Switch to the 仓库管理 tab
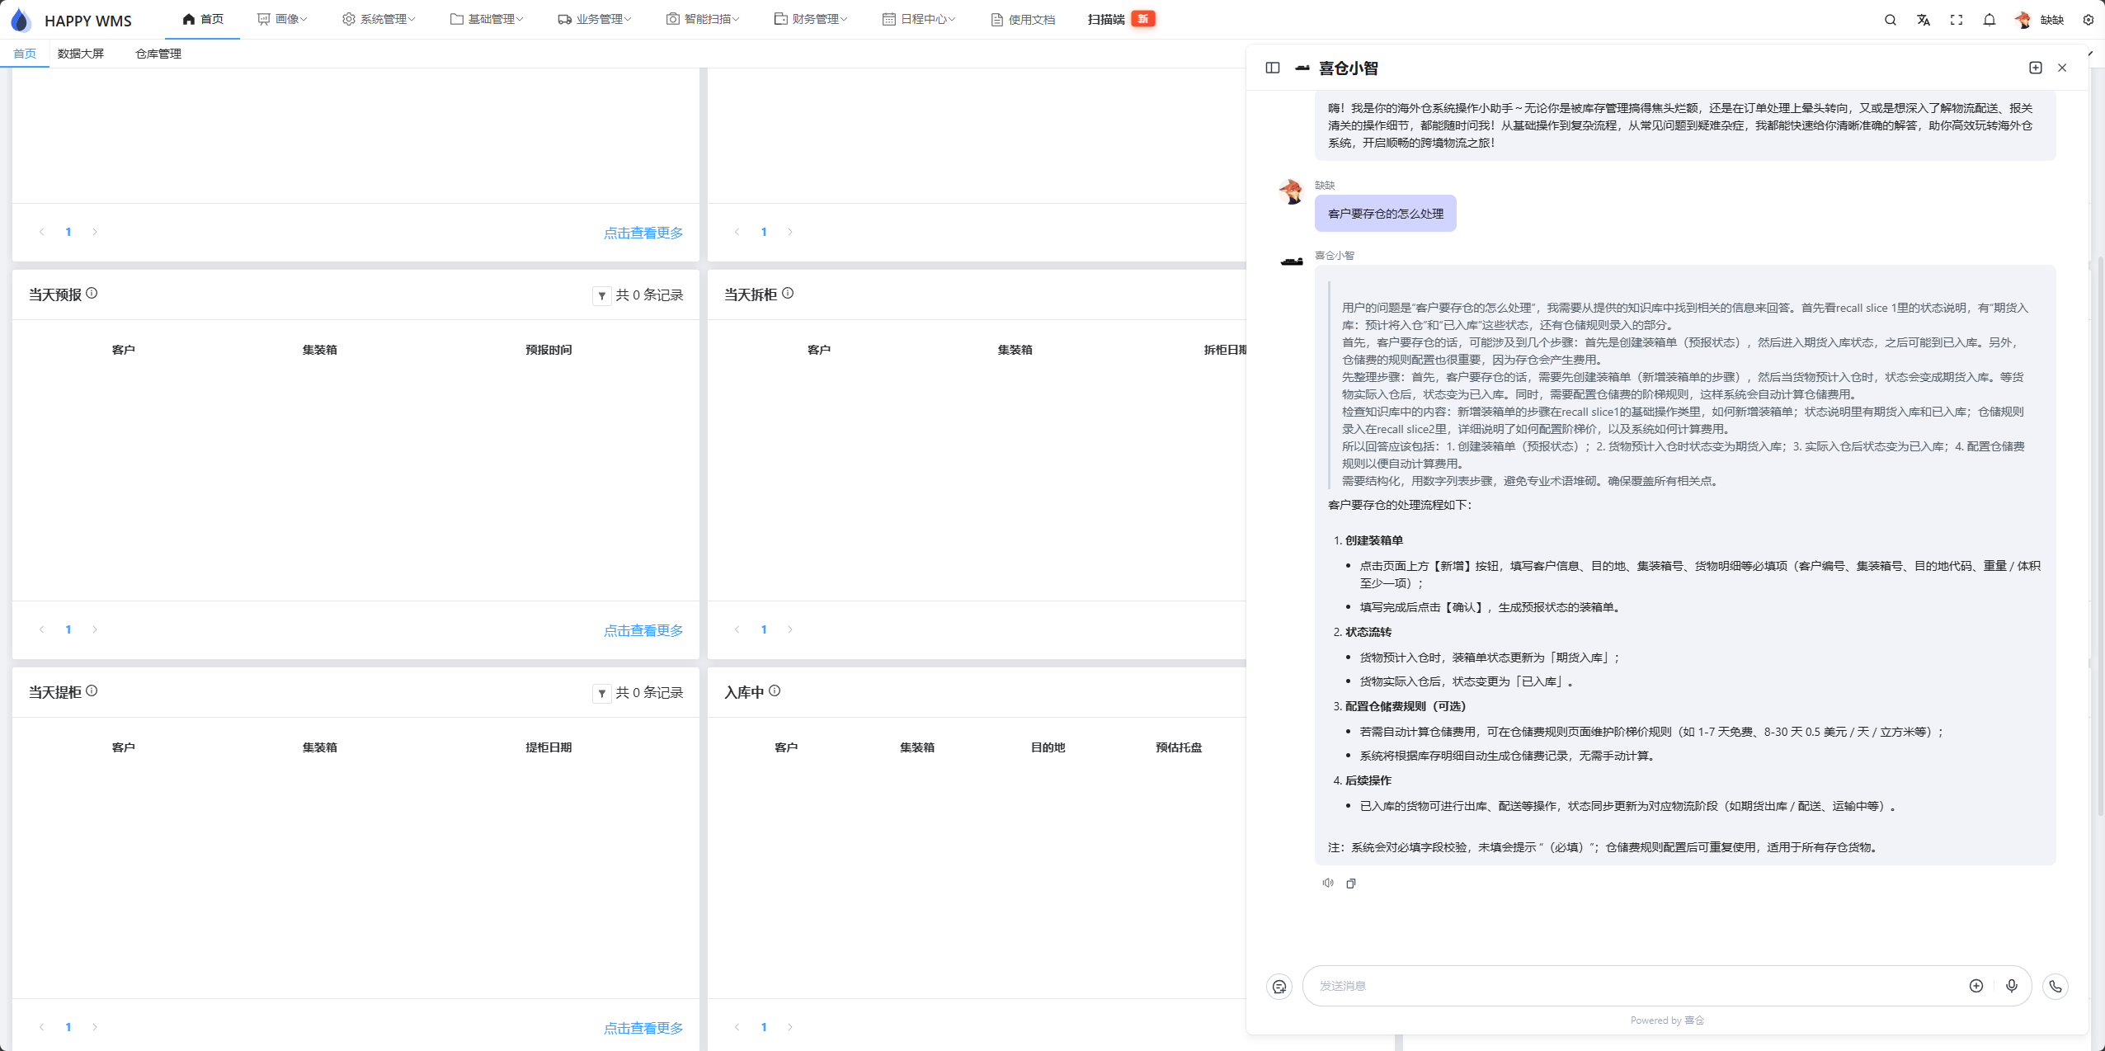Screen dimensions: 2105x1051 158,54
